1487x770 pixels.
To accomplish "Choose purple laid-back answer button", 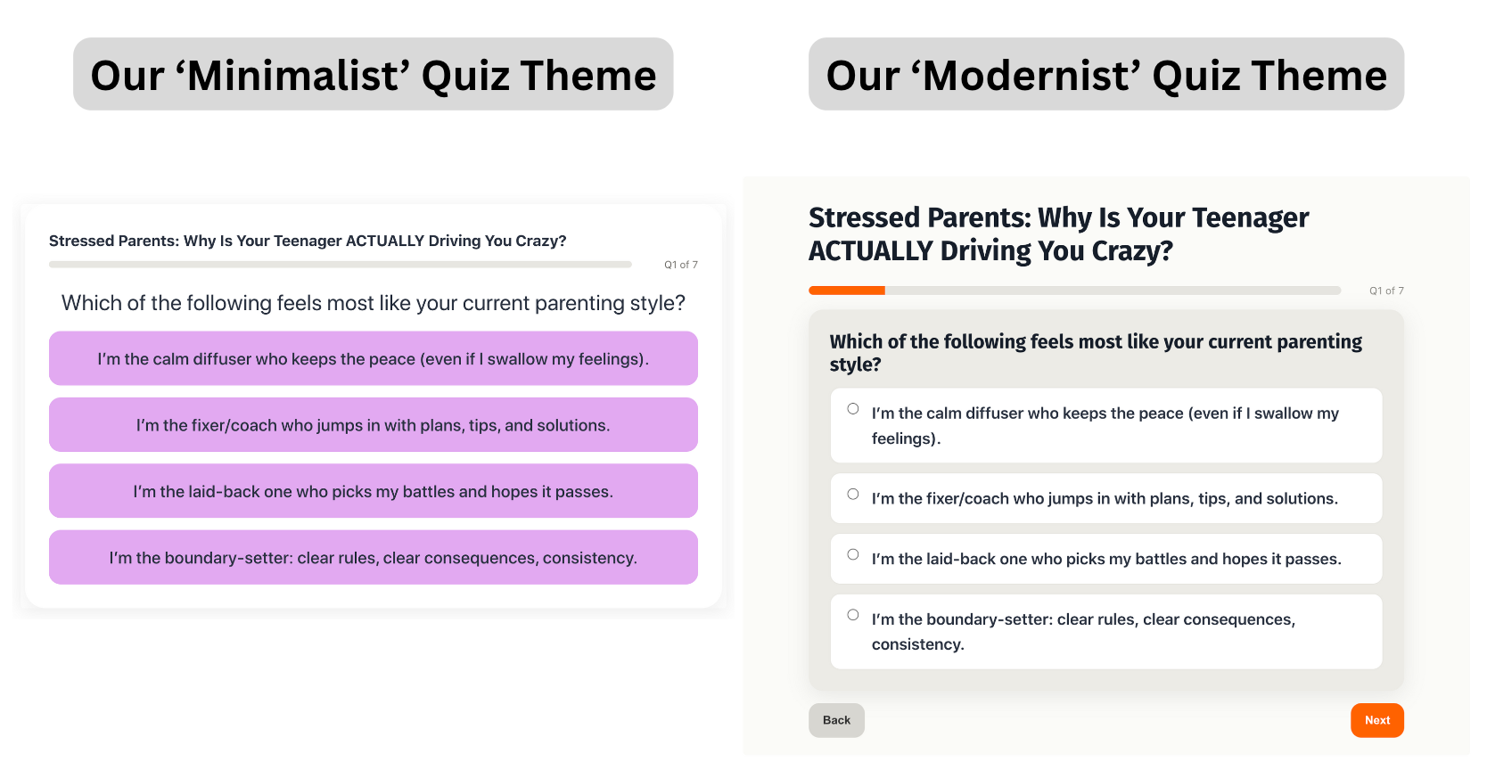I will click(x=374, y=491).
